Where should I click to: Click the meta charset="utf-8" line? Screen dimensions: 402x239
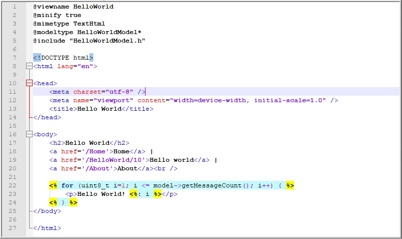[97, 92]
